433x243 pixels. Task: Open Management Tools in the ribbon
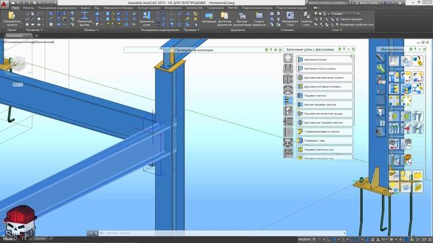[x=290, y=19]
